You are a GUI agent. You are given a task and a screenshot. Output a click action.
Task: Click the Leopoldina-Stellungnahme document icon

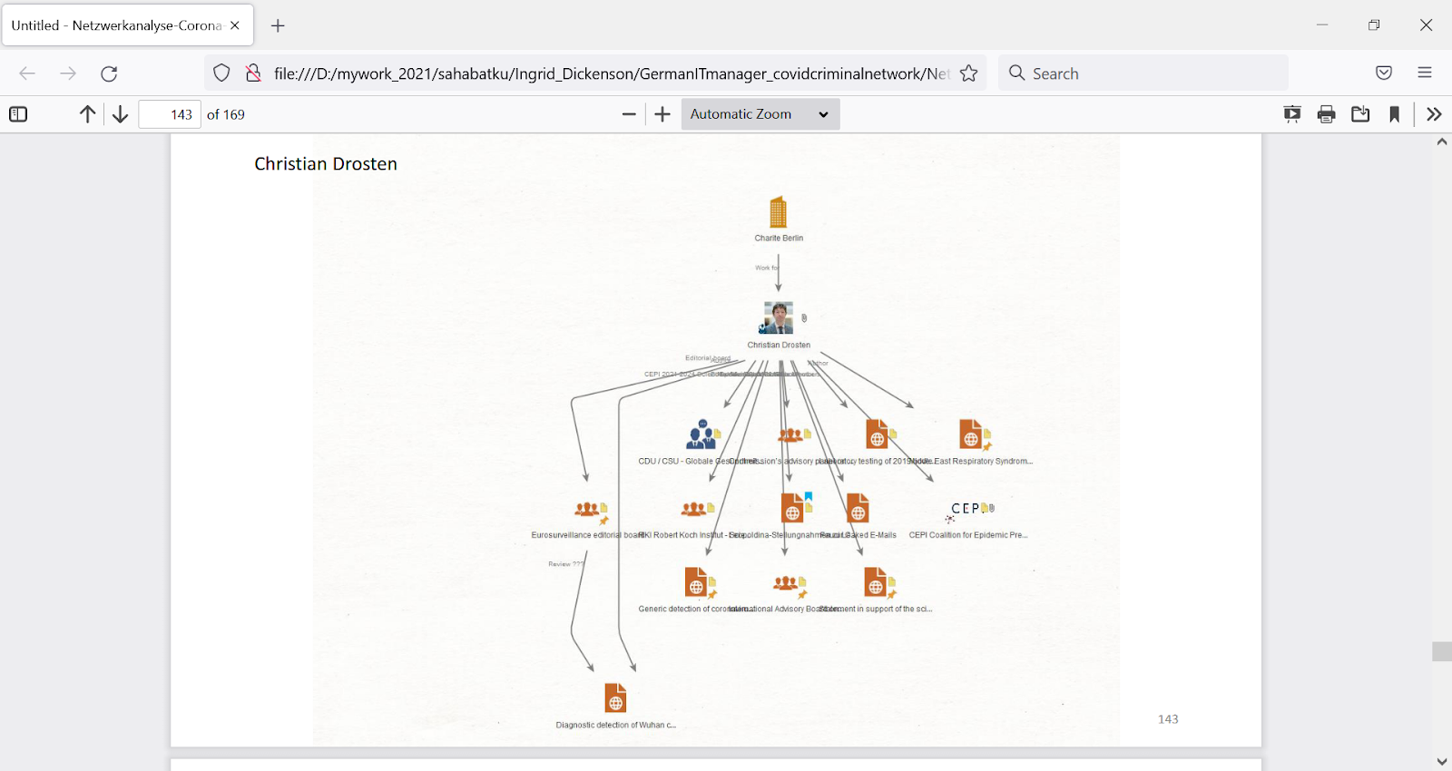click(x=793, y=509)
